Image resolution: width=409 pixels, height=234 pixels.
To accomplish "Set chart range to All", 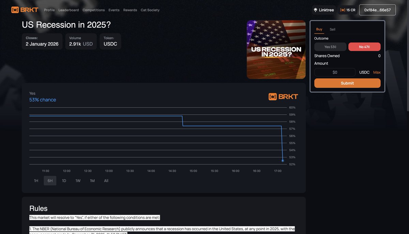I will (x=106, y=181).
